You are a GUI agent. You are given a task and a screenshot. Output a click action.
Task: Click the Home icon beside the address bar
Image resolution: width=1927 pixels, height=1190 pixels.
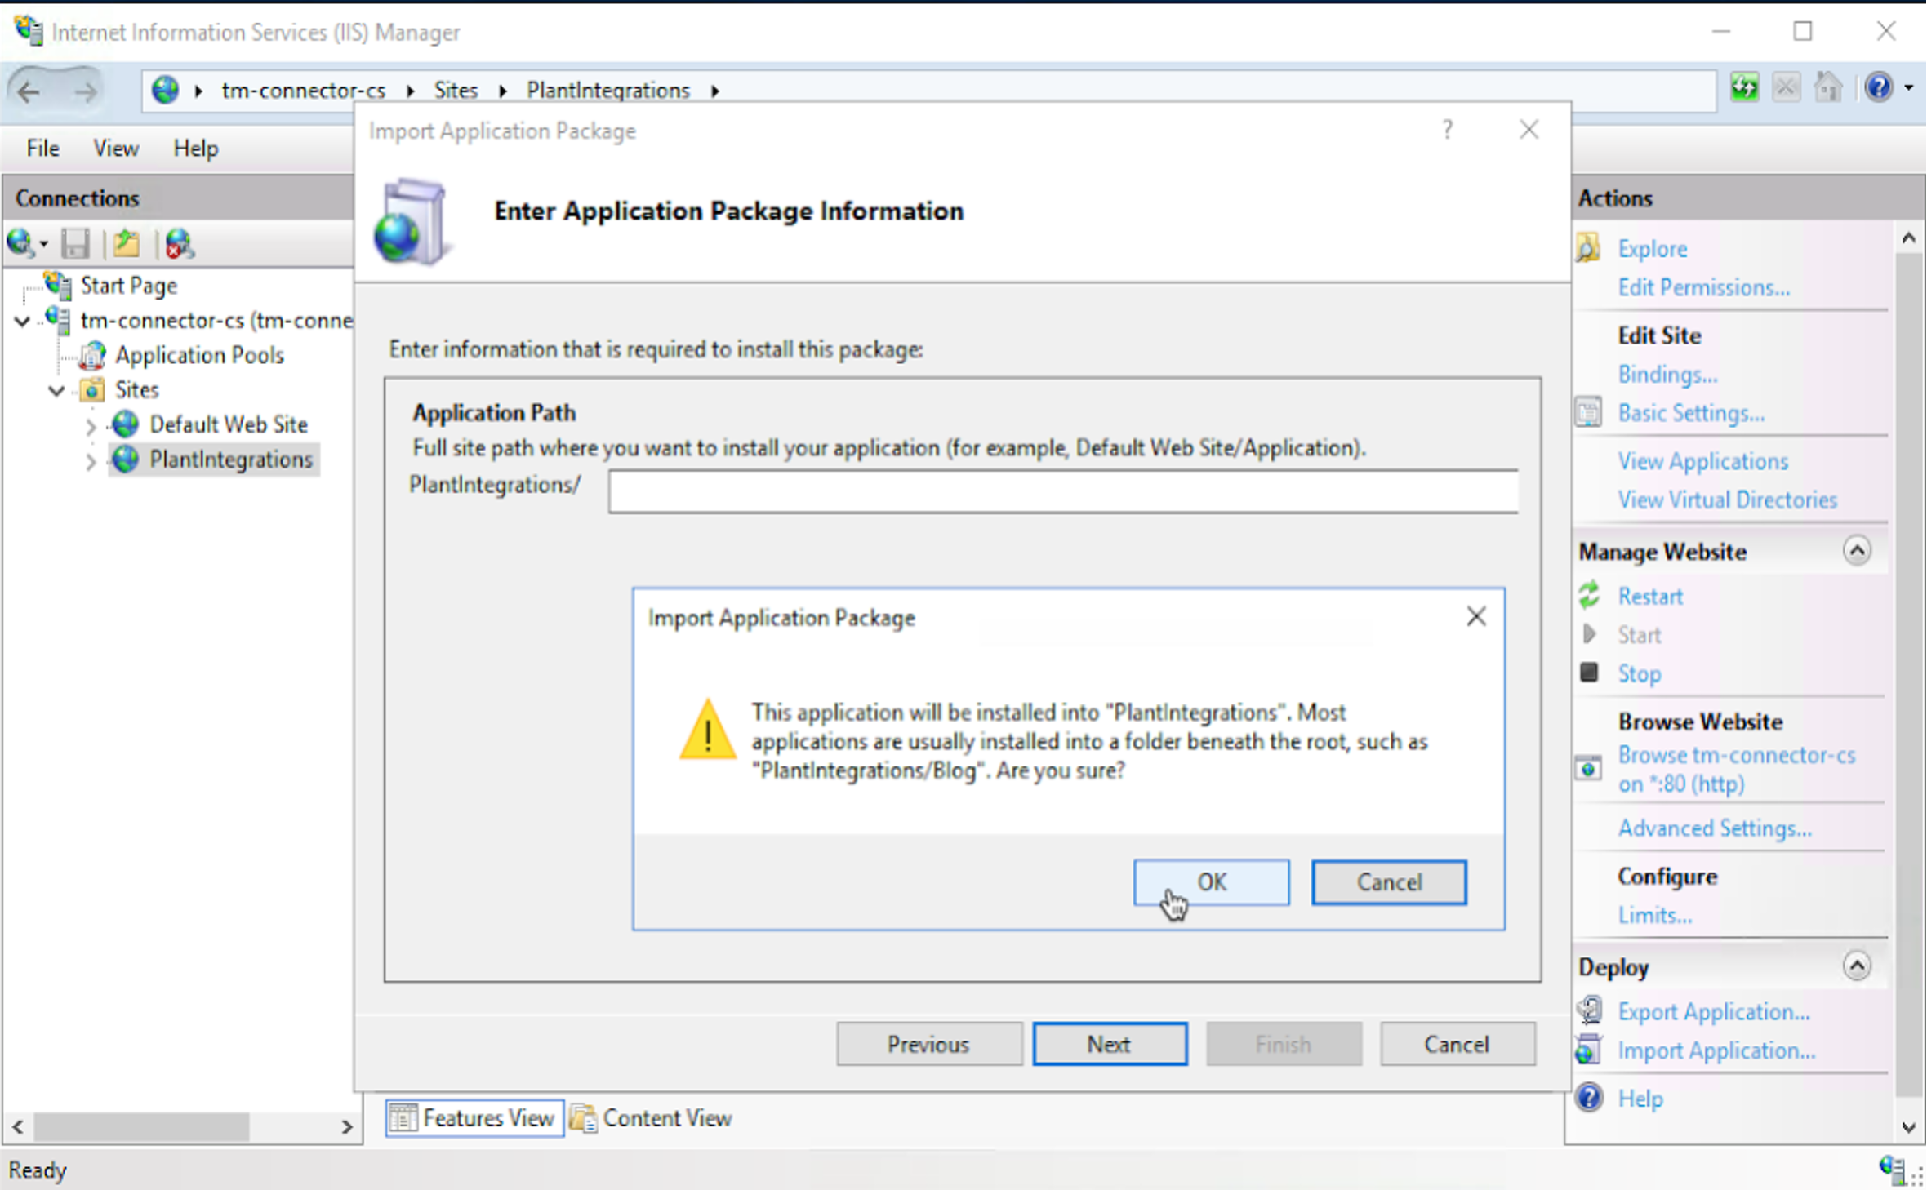1827,87
